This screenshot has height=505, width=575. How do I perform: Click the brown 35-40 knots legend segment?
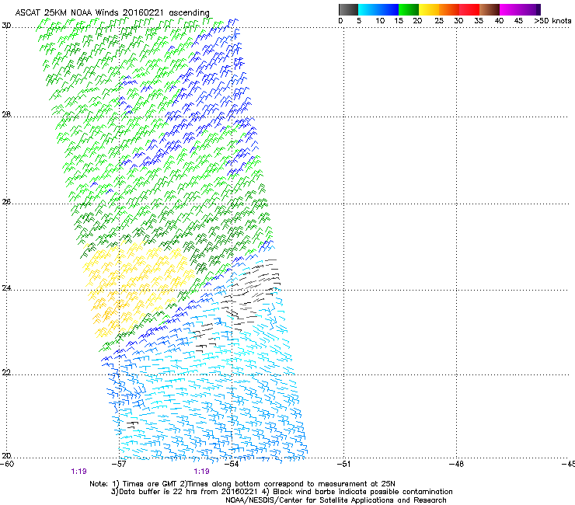490,9
